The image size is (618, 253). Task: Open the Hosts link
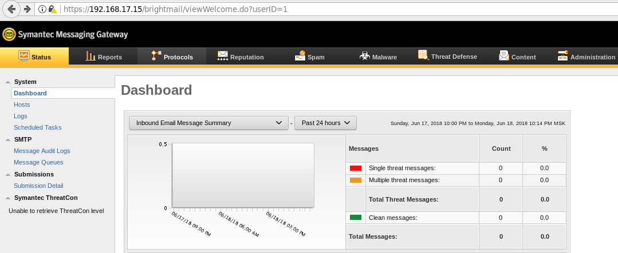pyautogui.click(x=22, y=105)
